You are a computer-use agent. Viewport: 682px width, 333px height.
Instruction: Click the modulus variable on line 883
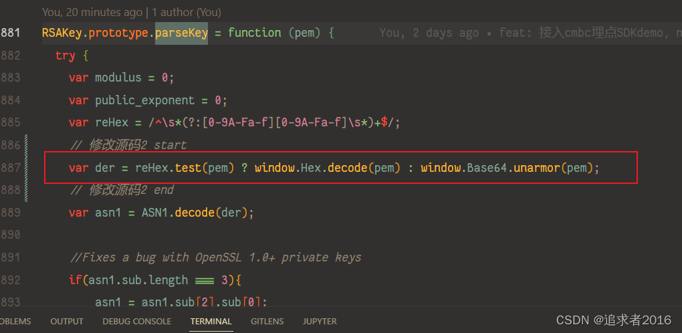point(118,78)
